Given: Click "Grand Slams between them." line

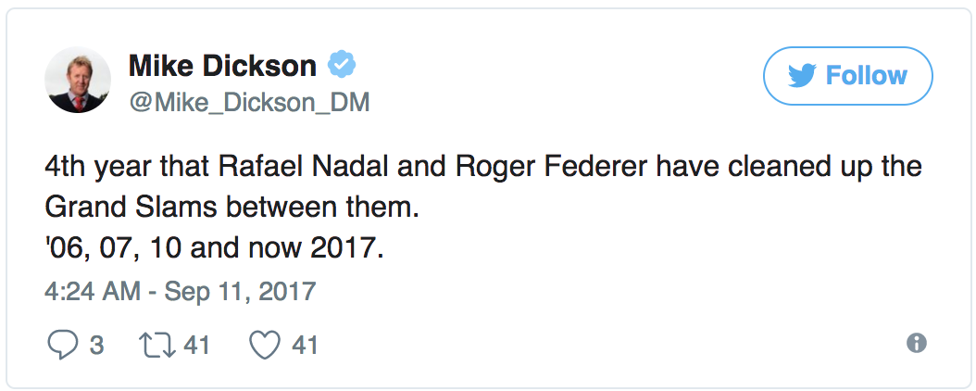Looking at the screenshot, I should pos(232,209).
